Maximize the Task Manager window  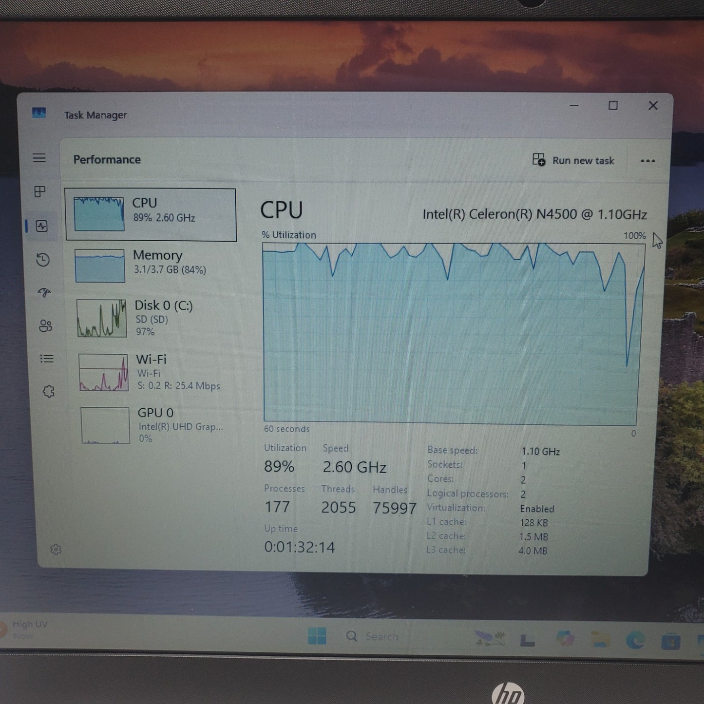pyautogui.click(x=613, y=105)
